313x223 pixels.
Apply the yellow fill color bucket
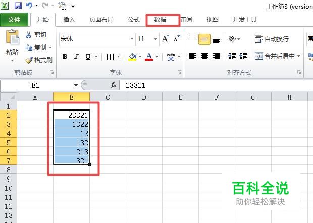click(132, 57)
